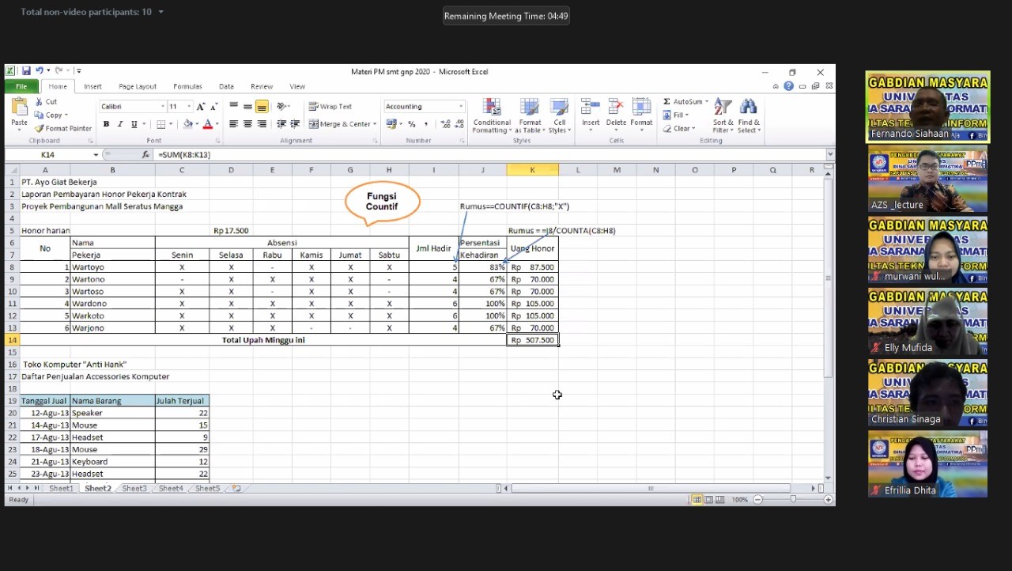This screenshot has height=571, width=1012.
Task: Center text horizontally
Action: pos(247,124)
